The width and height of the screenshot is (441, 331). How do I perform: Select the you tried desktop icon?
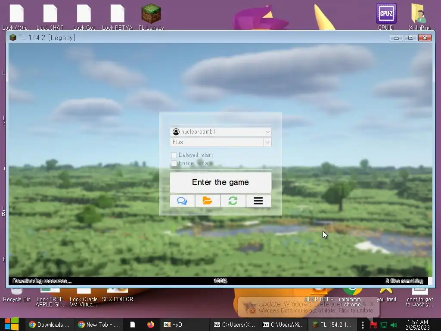click(386, 296)
